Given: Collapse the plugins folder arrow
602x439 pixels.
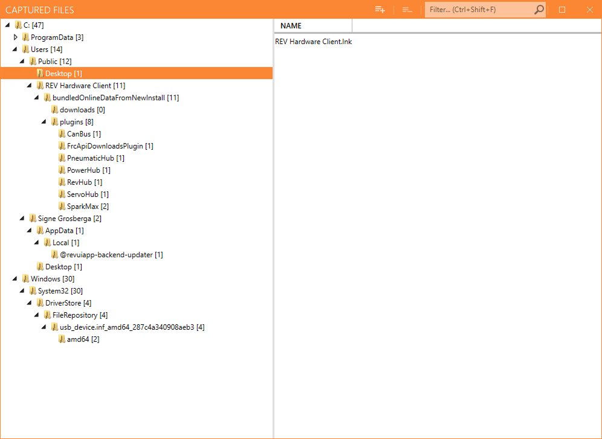Looking at the screenshot, I should 44,122.
